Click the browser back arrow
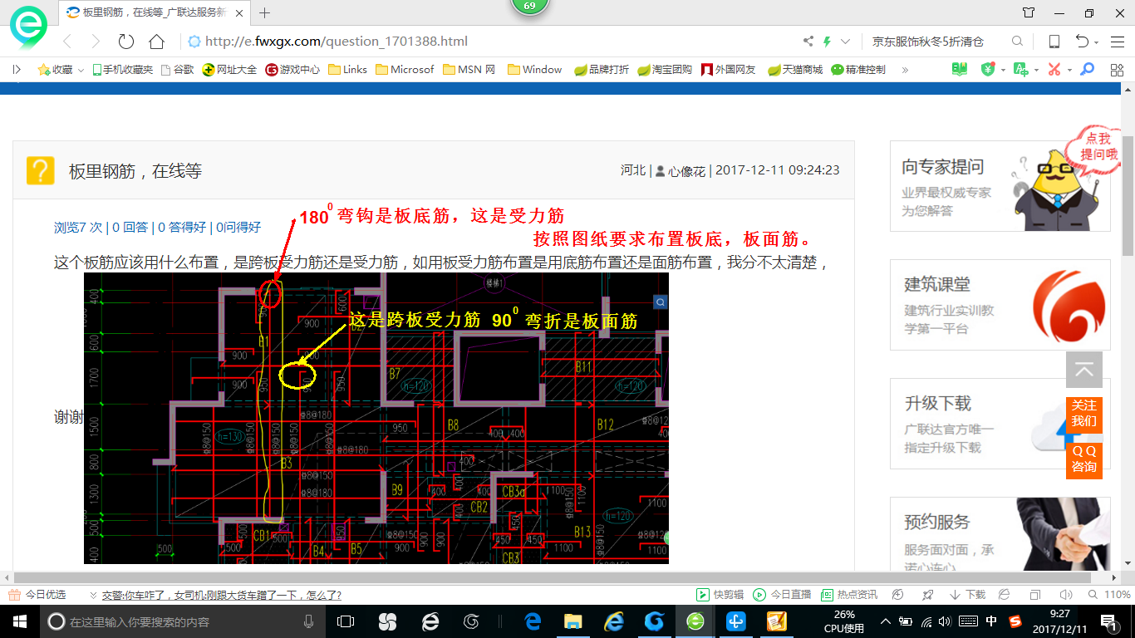This screenshot has width=1135, height=638. [x=68, y=42]
